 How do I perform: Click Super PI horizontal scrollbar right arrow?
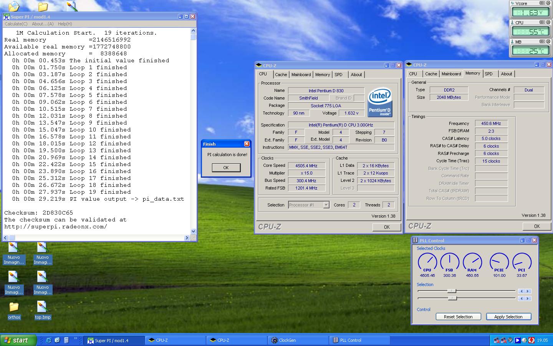(x=187, y=238)
